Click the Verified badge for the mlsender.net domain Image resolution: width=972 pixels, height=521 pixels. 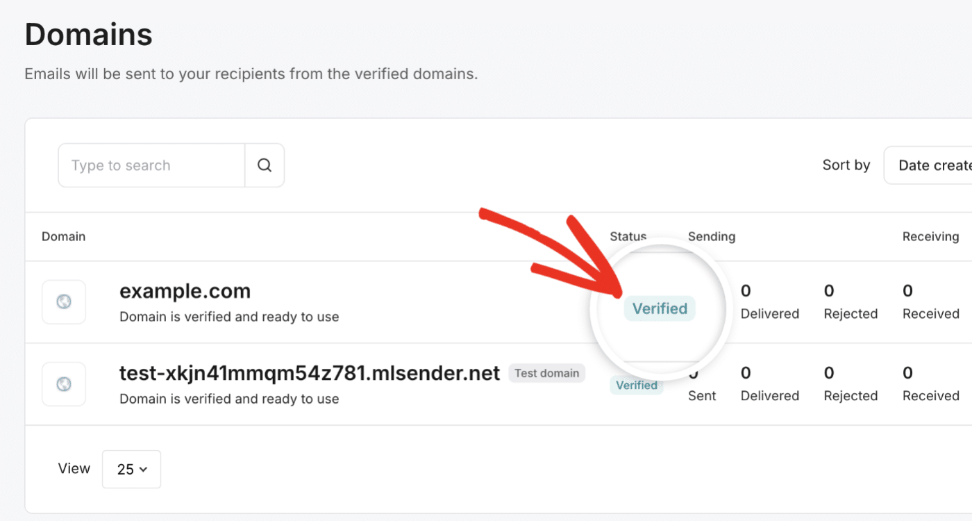point(637,385)
